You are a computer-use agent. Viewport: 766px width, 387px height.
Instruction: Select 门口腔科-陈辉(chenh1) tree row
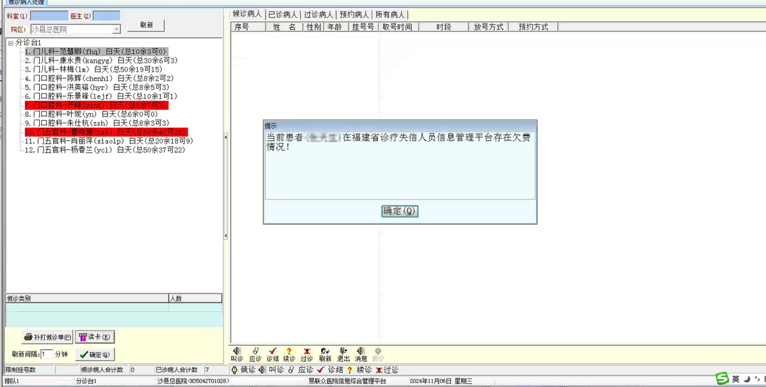(99, 78)
